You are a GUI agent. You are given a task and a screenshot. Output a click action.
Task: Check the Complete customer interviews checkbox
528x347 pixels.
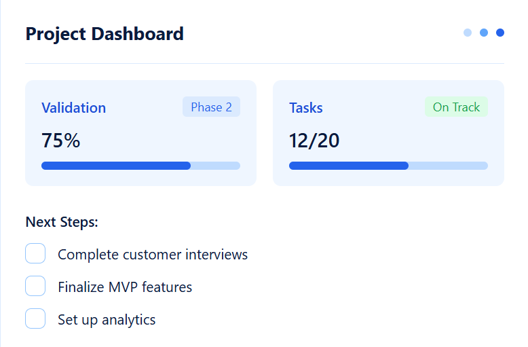(x=35, y=254)
